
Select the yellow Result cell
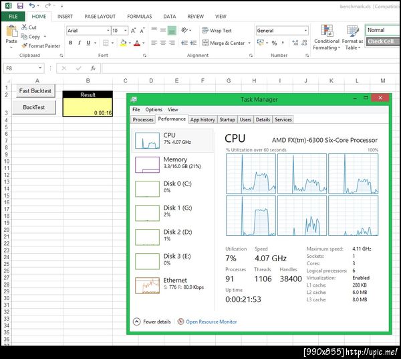[88, 107]
